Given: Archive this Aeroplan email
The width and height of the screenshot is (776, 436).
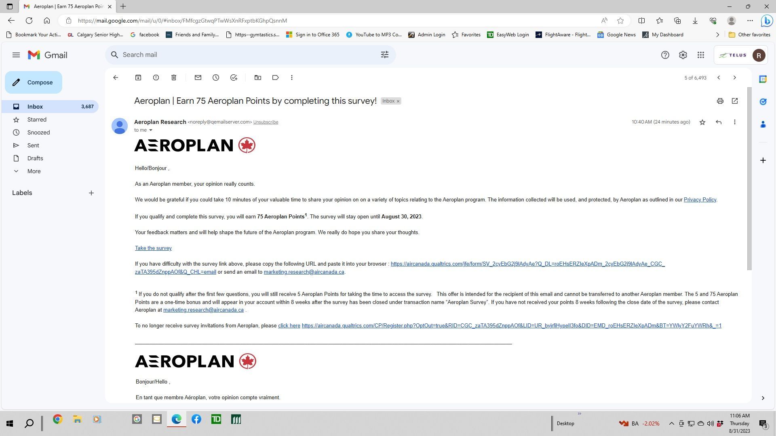Looking at the screenshot, I should coord(138,78).
